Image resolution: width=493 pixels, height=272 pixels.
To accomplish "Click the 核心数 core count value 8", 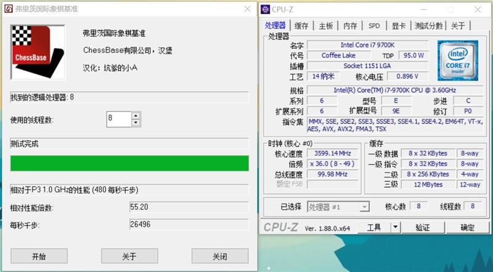I will [x=418, y=206].
